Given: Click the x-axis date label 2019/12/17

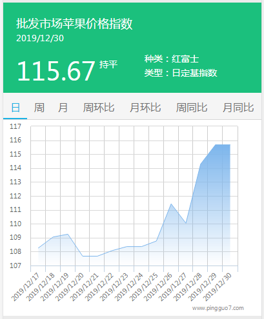Looking at the screenshot, I should click(25, 287).
